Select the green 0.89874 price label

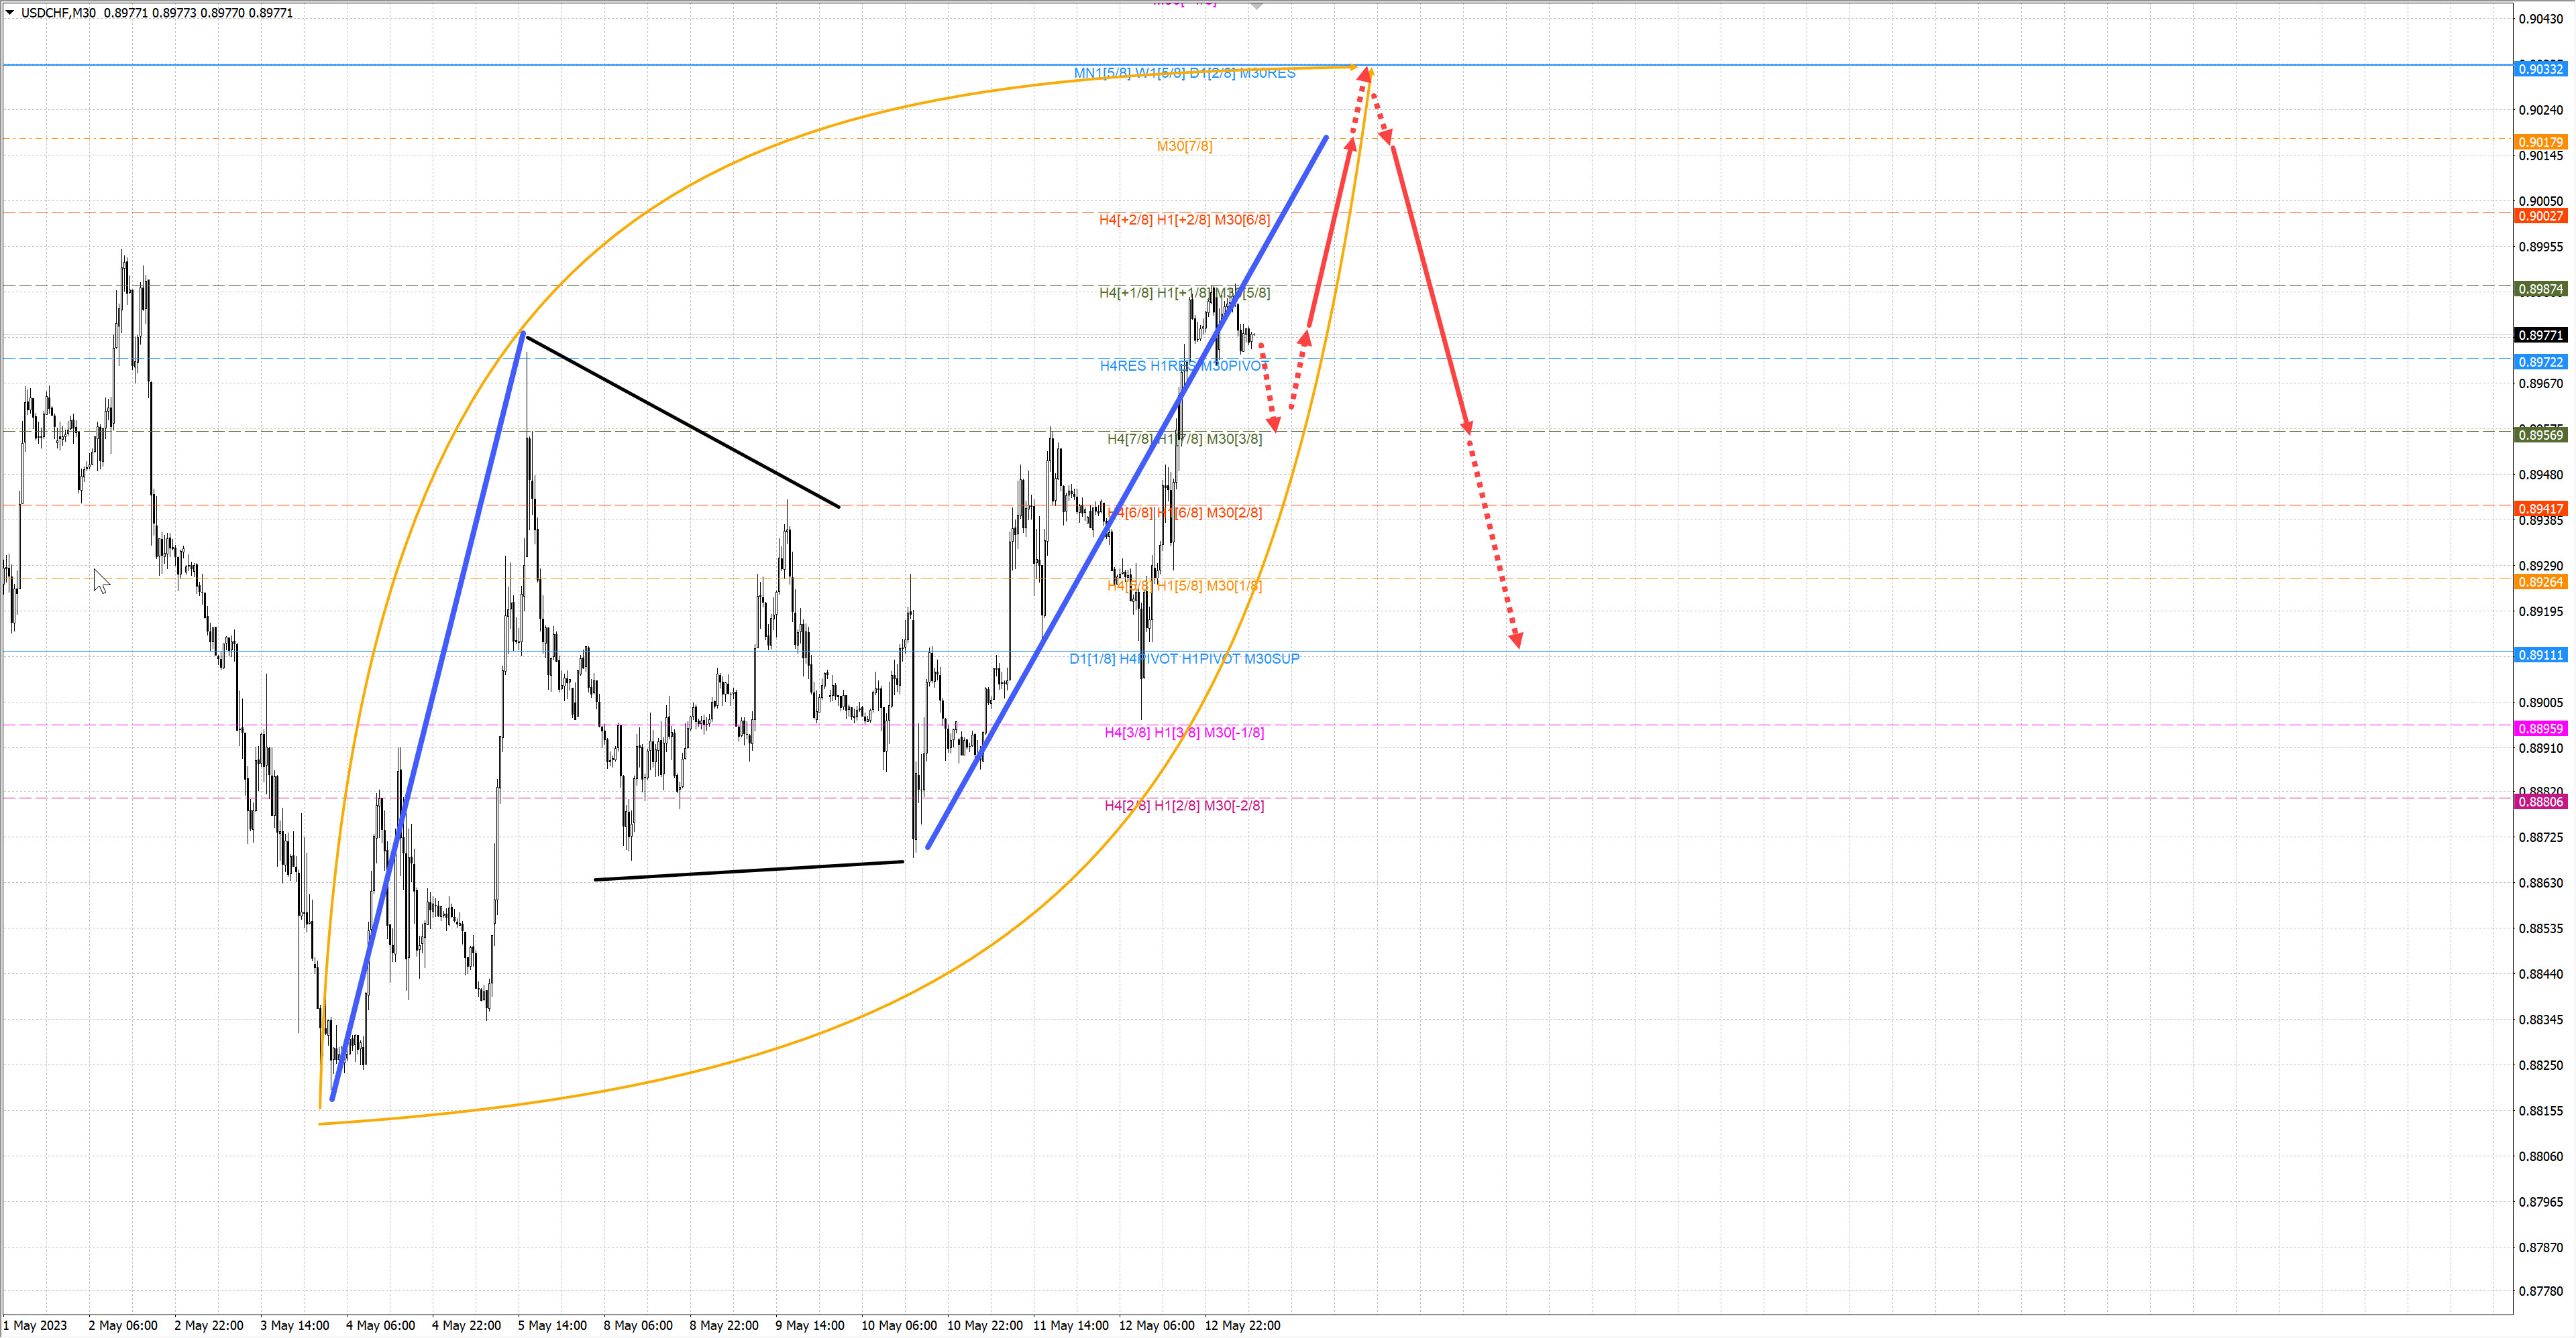click(x=2541, y=290)
